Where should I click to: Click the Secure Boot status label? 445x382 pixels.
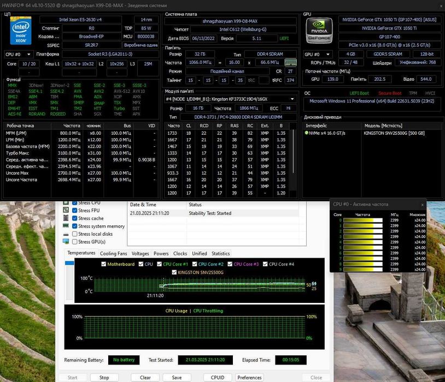[390, 93]
